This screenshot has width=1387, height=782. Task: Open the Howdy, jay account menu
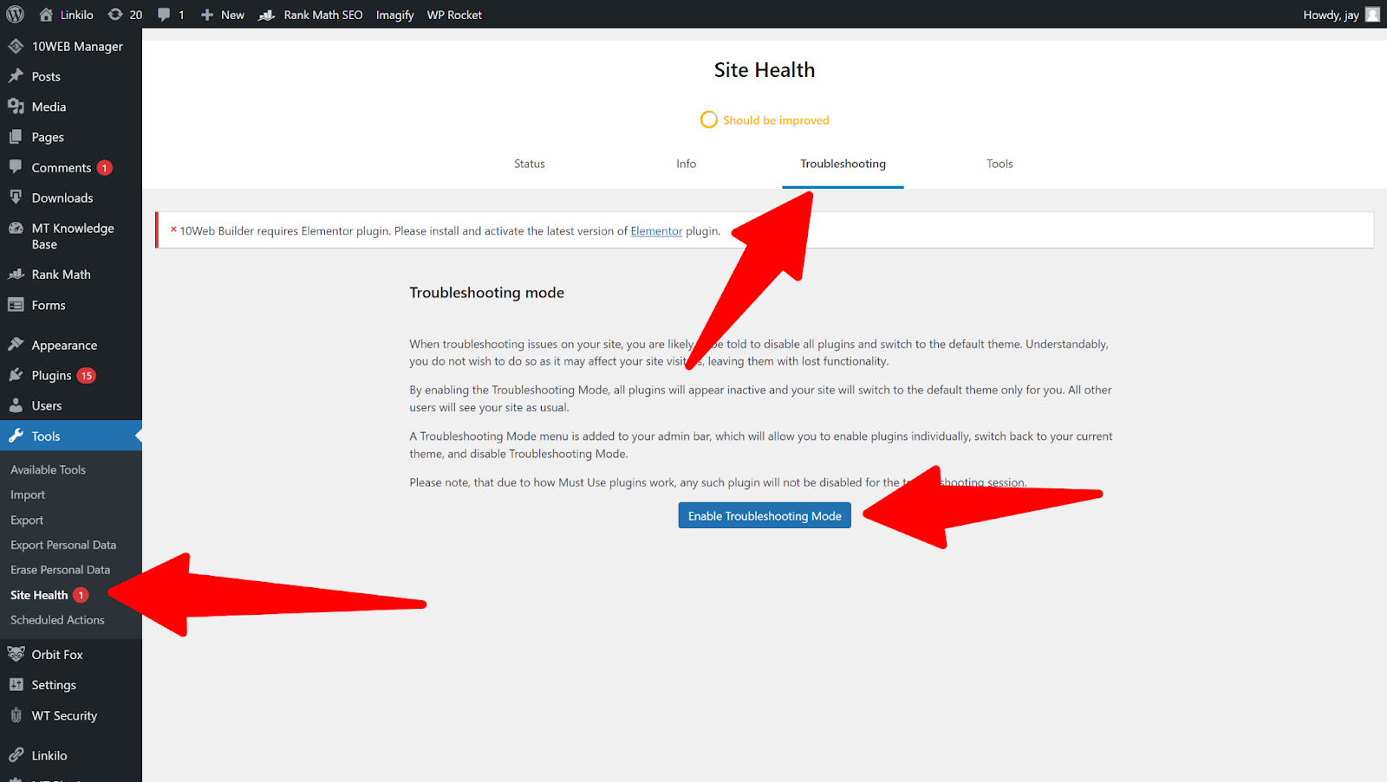pos(1340,15)
